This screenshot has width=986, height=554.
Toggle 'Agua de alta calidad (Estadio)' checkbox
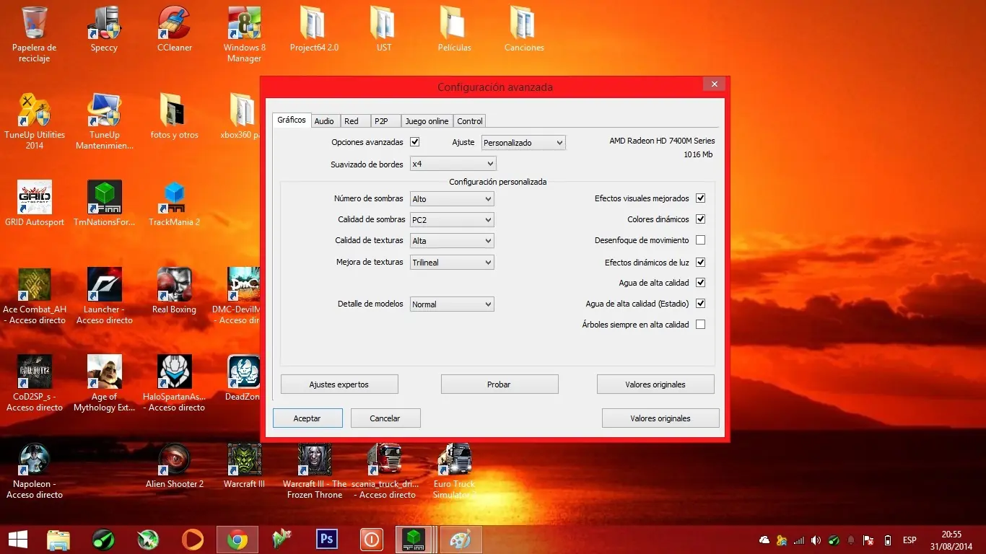700,304
